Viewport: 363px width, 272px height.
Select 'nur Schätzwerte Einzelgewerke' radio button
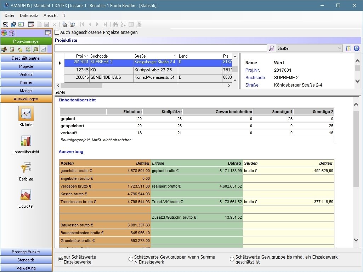tap(60, 259)
